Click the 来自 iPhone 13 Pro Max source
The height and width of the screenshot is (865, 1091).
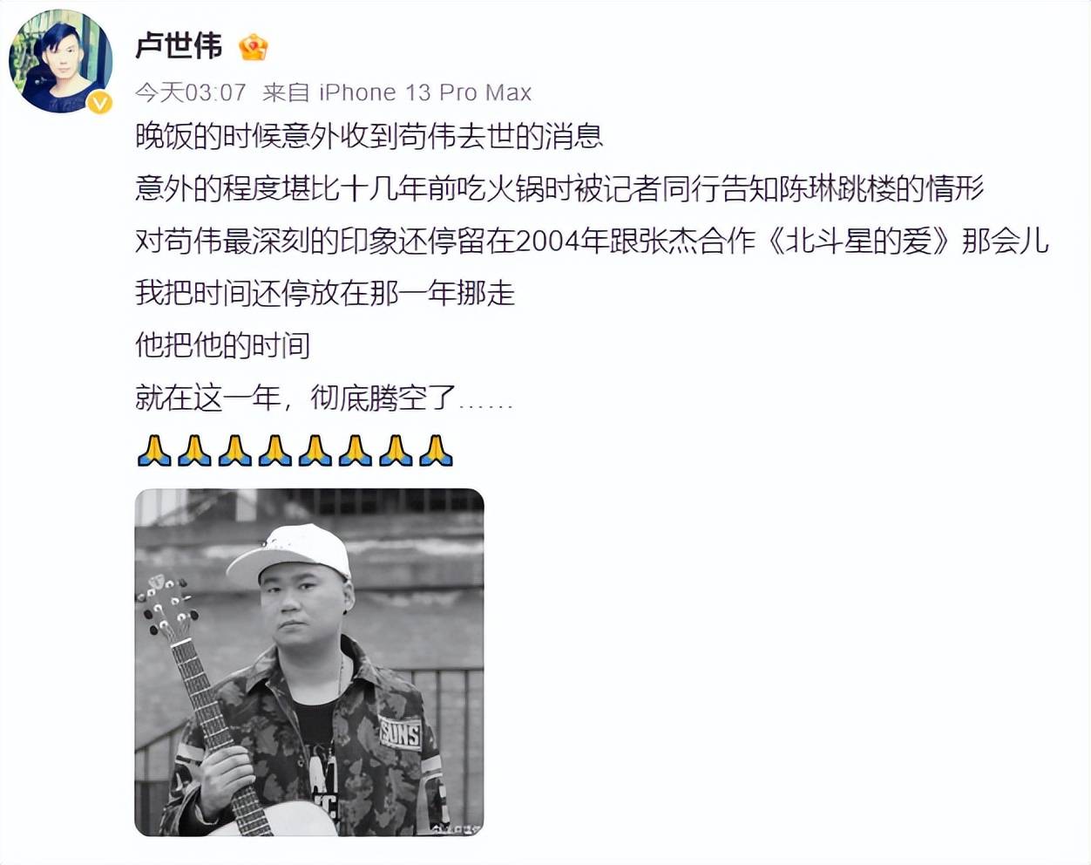click(x=396, y=92)
